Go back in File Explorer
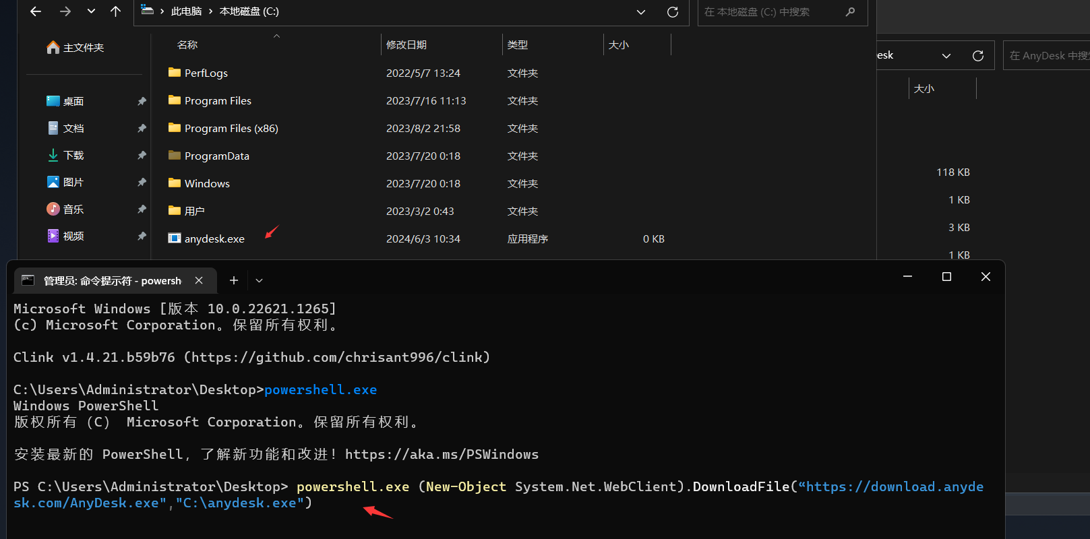The width and height of the screenshot is (1090, 539). [36, 11]
